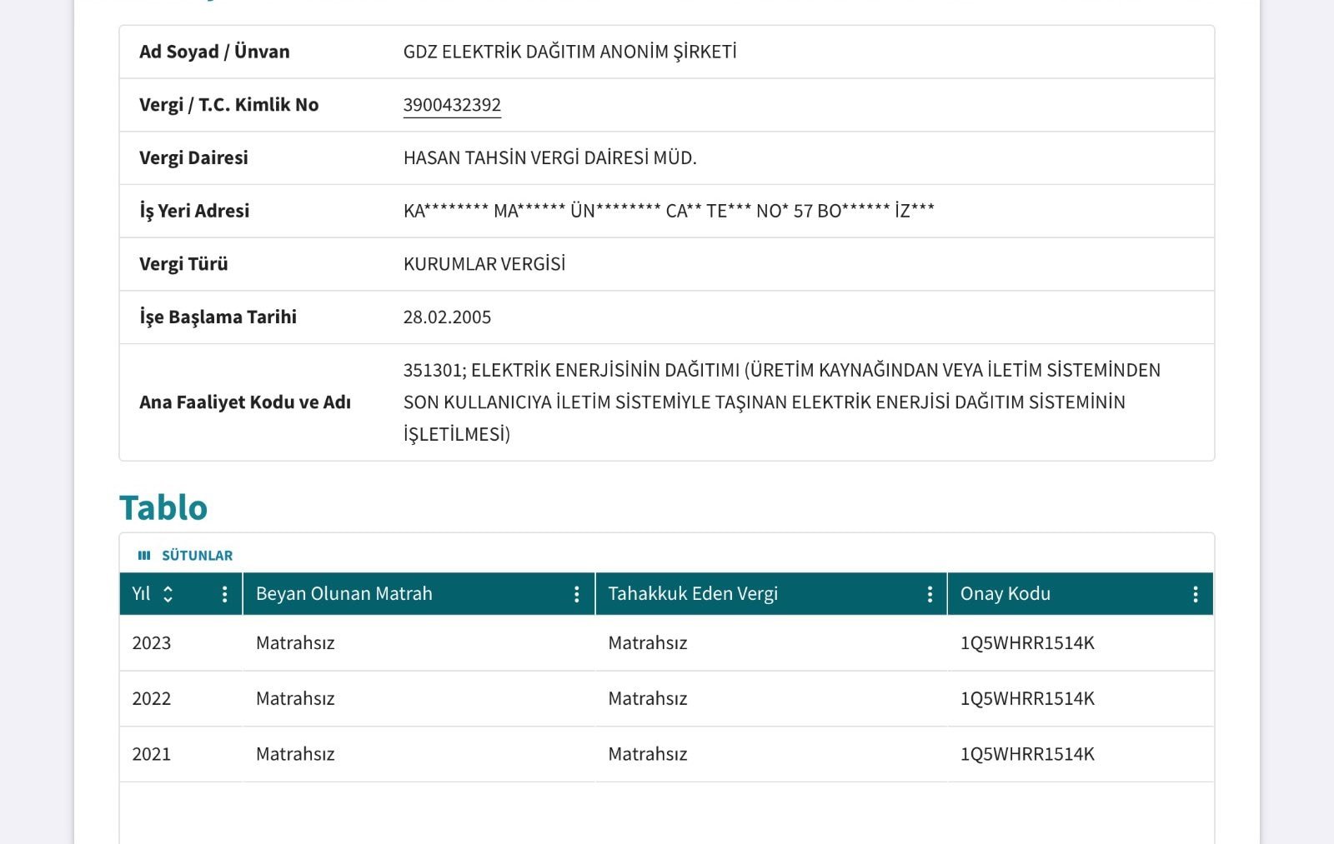1334x844 pixels.
Task: Click the Tablo section heading
Action: tap(163, 507)
